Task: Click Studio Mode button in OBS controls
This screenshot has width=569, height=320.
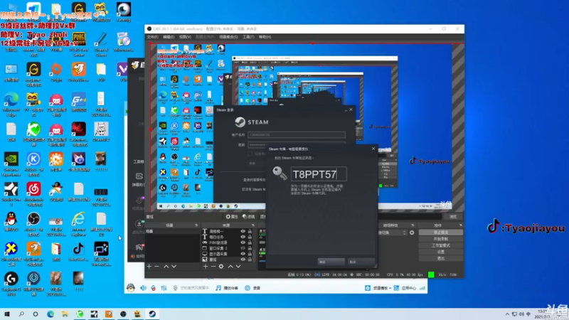Action: coord(441,245)
